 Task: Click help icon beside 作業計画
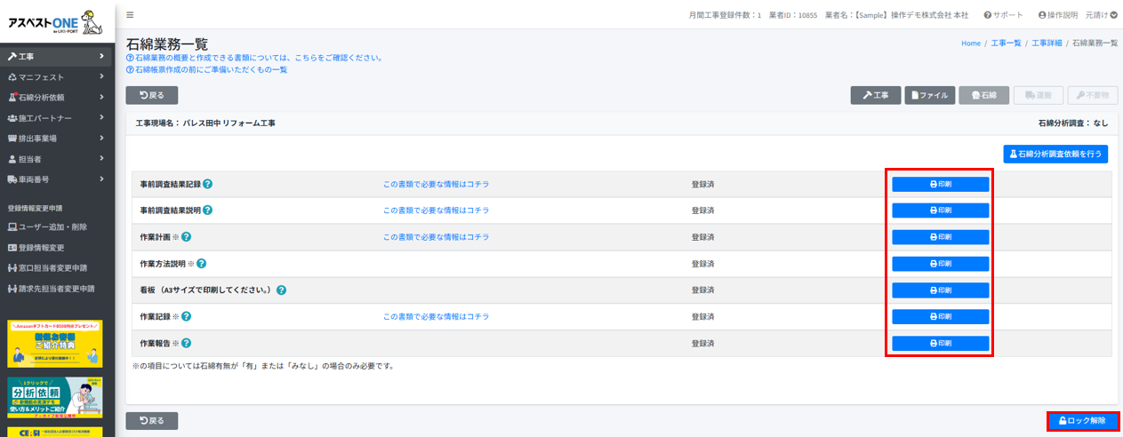click(x=187, y=237)
